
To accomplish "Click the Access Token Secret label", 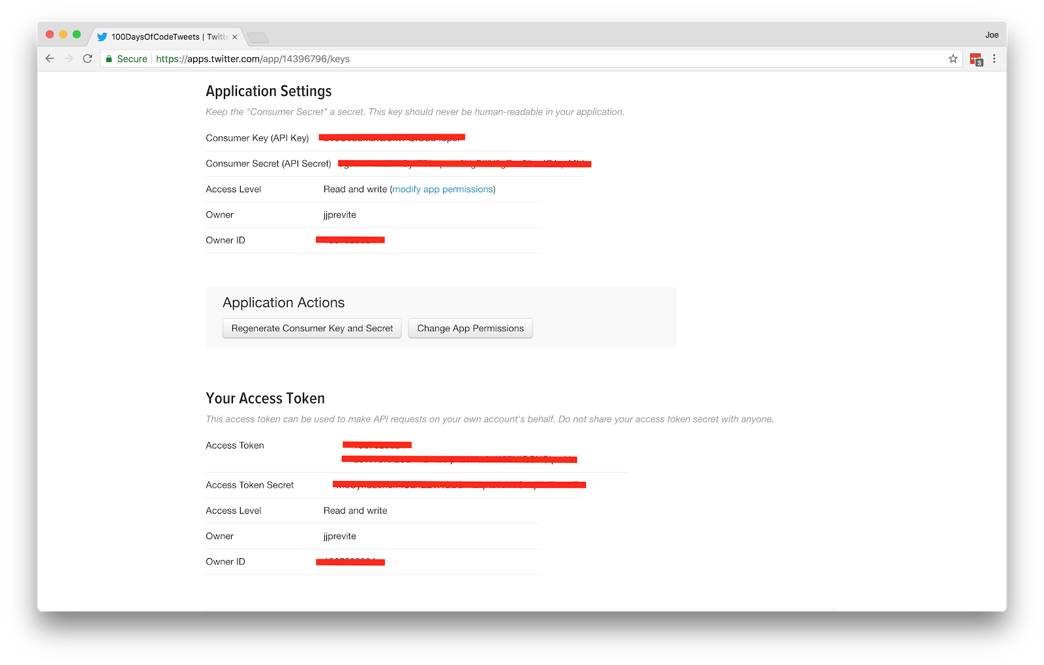I will click(250, 485).
